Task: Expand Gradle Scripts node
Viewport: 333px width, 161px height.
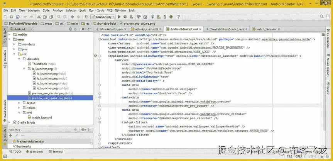Action: 9,122
